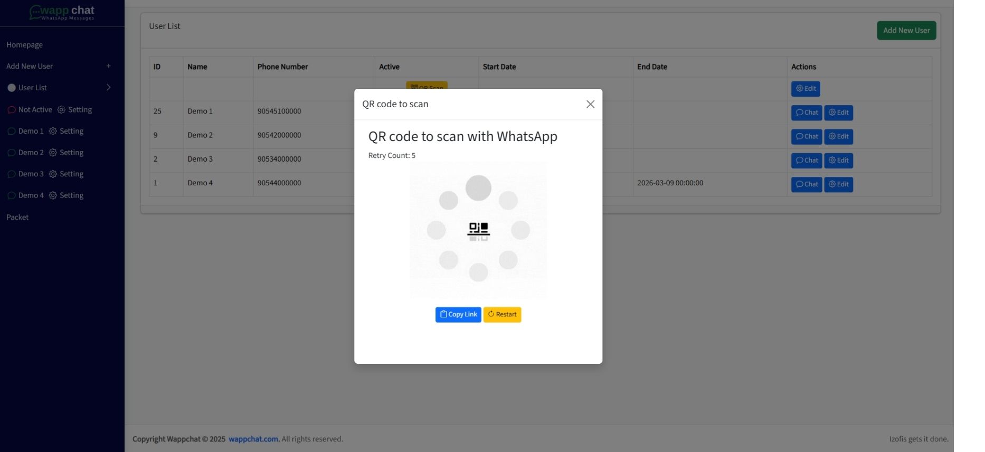
Task: Click Retry Count: 5 text
Action: pos(392,156)
